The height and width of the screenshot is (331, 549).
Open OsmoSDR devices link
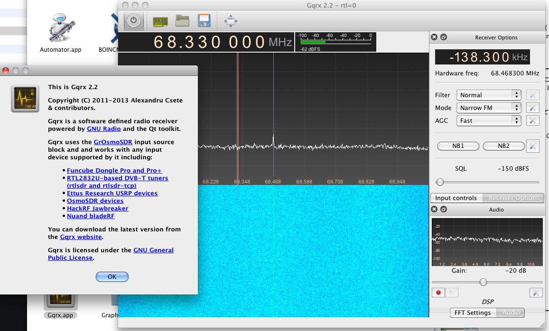[x=95, y=201]
